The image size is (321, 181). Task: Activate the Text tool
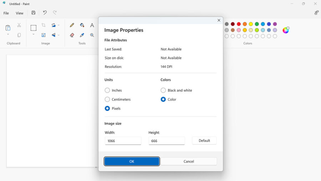tap(92, 25)
